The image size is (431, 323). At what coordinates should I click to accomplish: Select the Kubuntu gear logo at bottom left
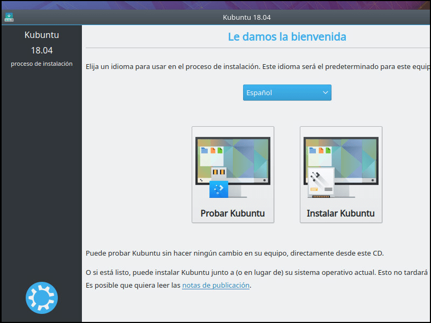coord(41,298)
